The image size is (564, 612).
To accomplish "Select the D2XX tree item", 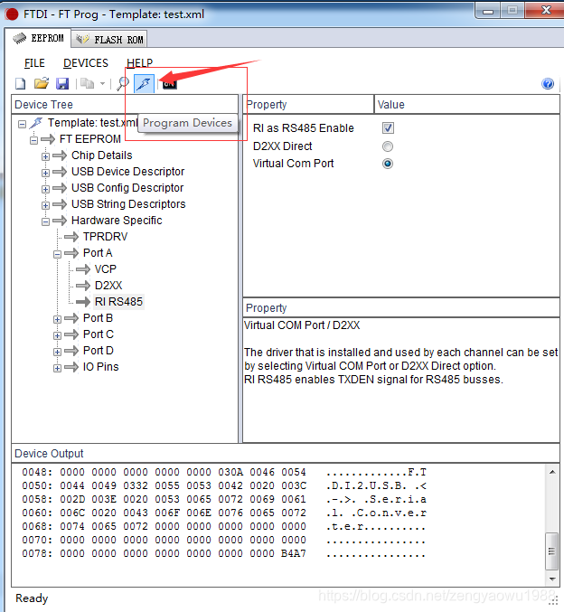I will click(108, 286).
